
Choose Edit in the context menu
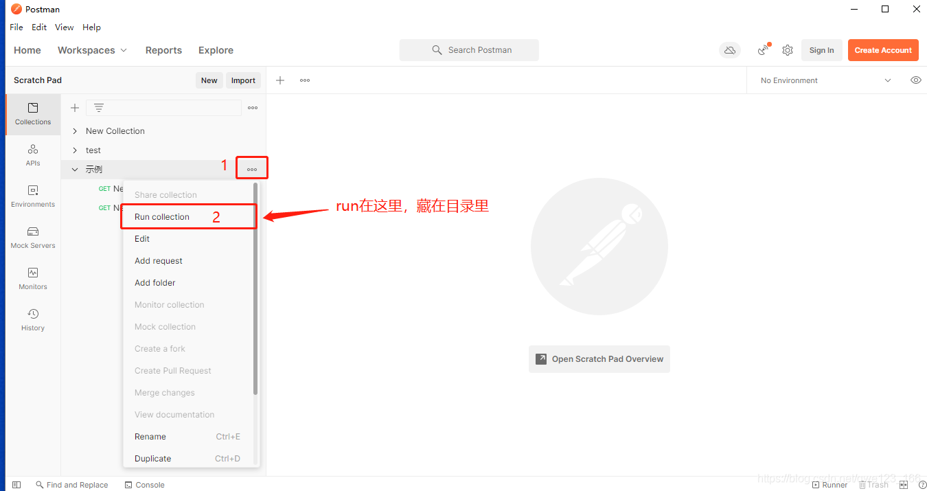pyautogui.click(x=188, y=239)
